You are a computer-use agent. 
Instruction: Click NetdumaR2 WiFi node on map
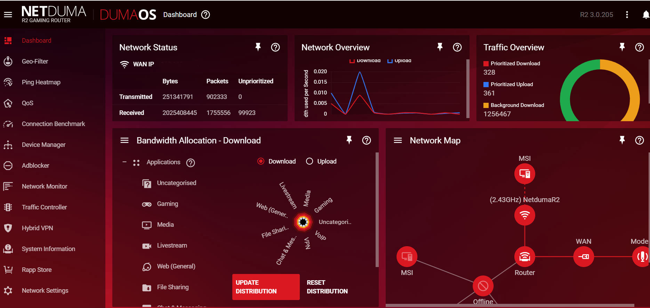point(525,215)
